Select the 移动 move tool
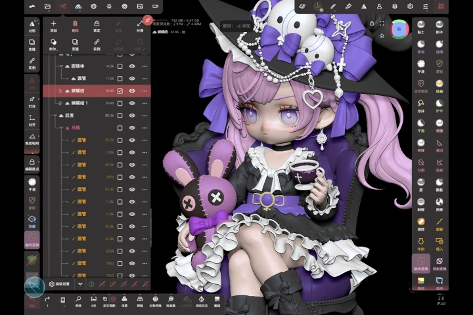The width and height of the screenshot is (473, 315). [x=421, y=47]
